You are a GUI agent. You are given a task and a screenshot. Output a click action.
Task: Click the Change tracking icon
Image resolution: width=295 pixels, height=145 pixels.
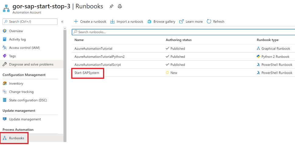[x=5, y=92]
